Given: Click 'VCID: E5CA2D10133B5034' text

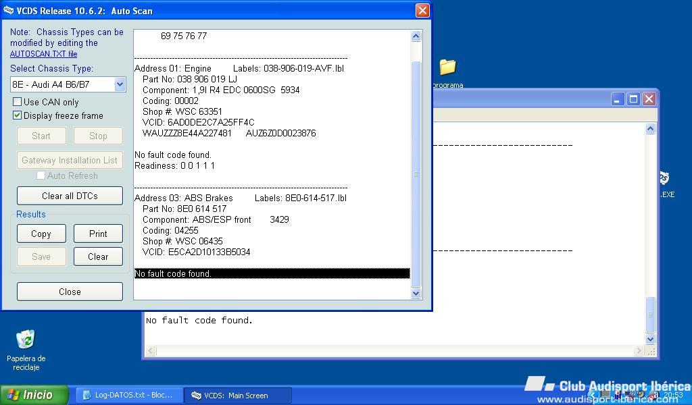Looking at the screenshot, I should 197,252.
